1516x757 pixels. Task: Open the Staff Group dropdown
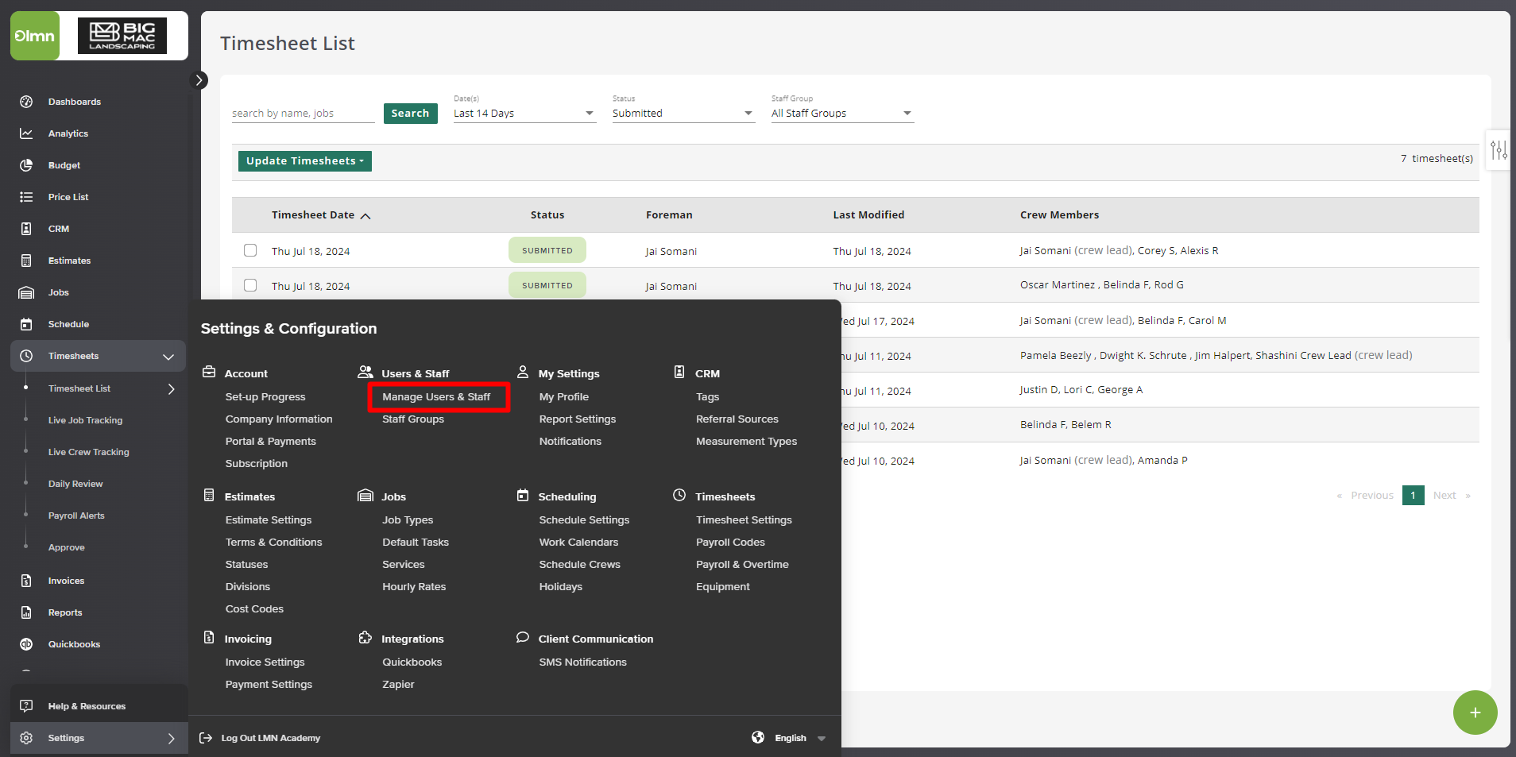(842, 114)
